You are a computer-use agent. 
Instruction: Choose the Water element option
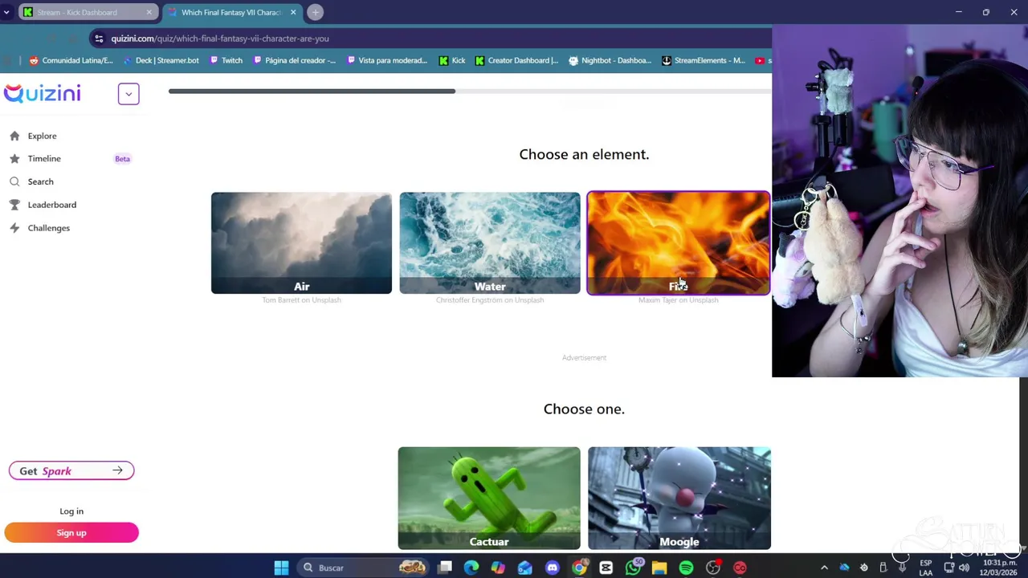[x=490, y=243]
